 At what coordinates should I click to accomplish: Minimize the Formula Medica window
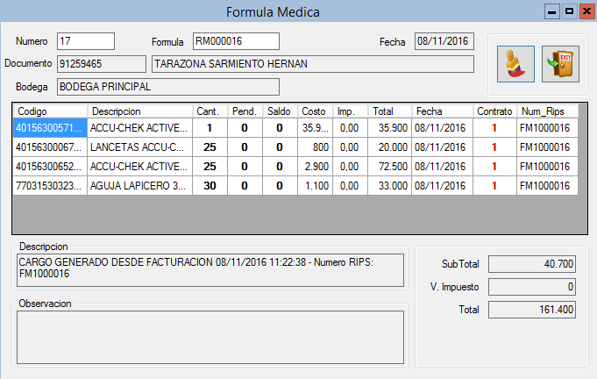551,11
